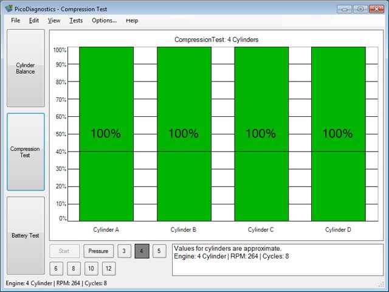Open the Help menu
Screen dimensions: 389x292
coord(132,20)
